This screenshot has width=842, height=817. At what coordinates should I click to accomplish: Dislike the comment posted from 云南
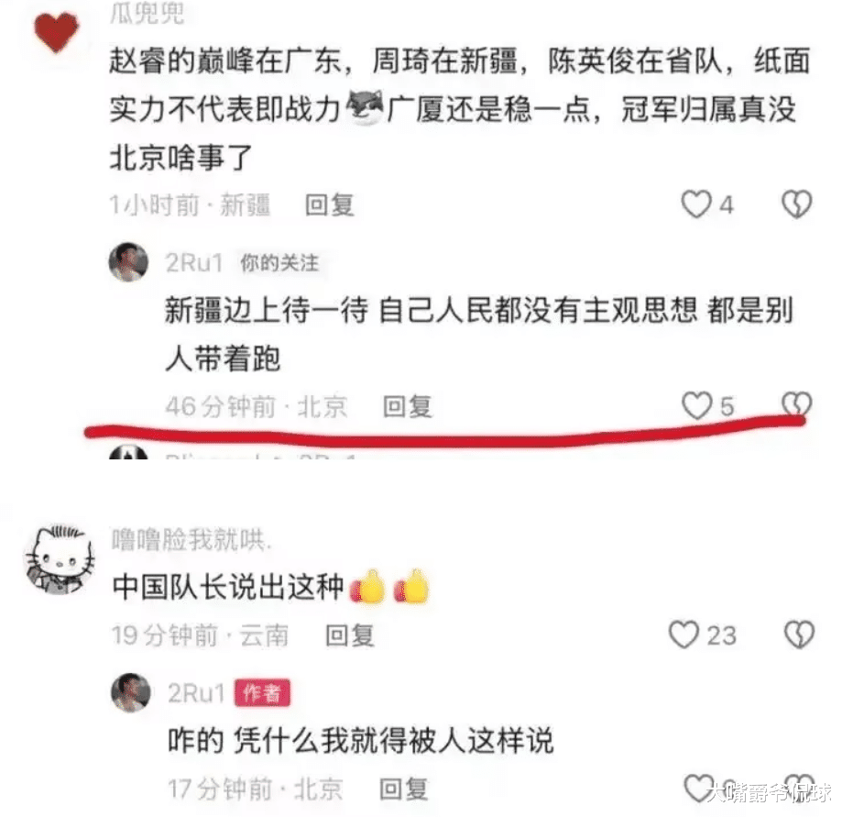click(800, 635)
